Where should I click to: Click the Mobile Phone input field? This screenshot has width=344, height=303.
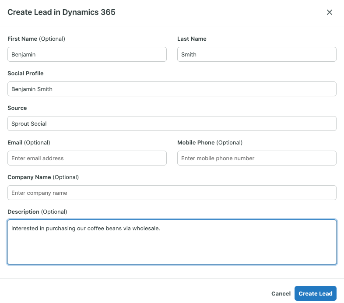(256, 158)
